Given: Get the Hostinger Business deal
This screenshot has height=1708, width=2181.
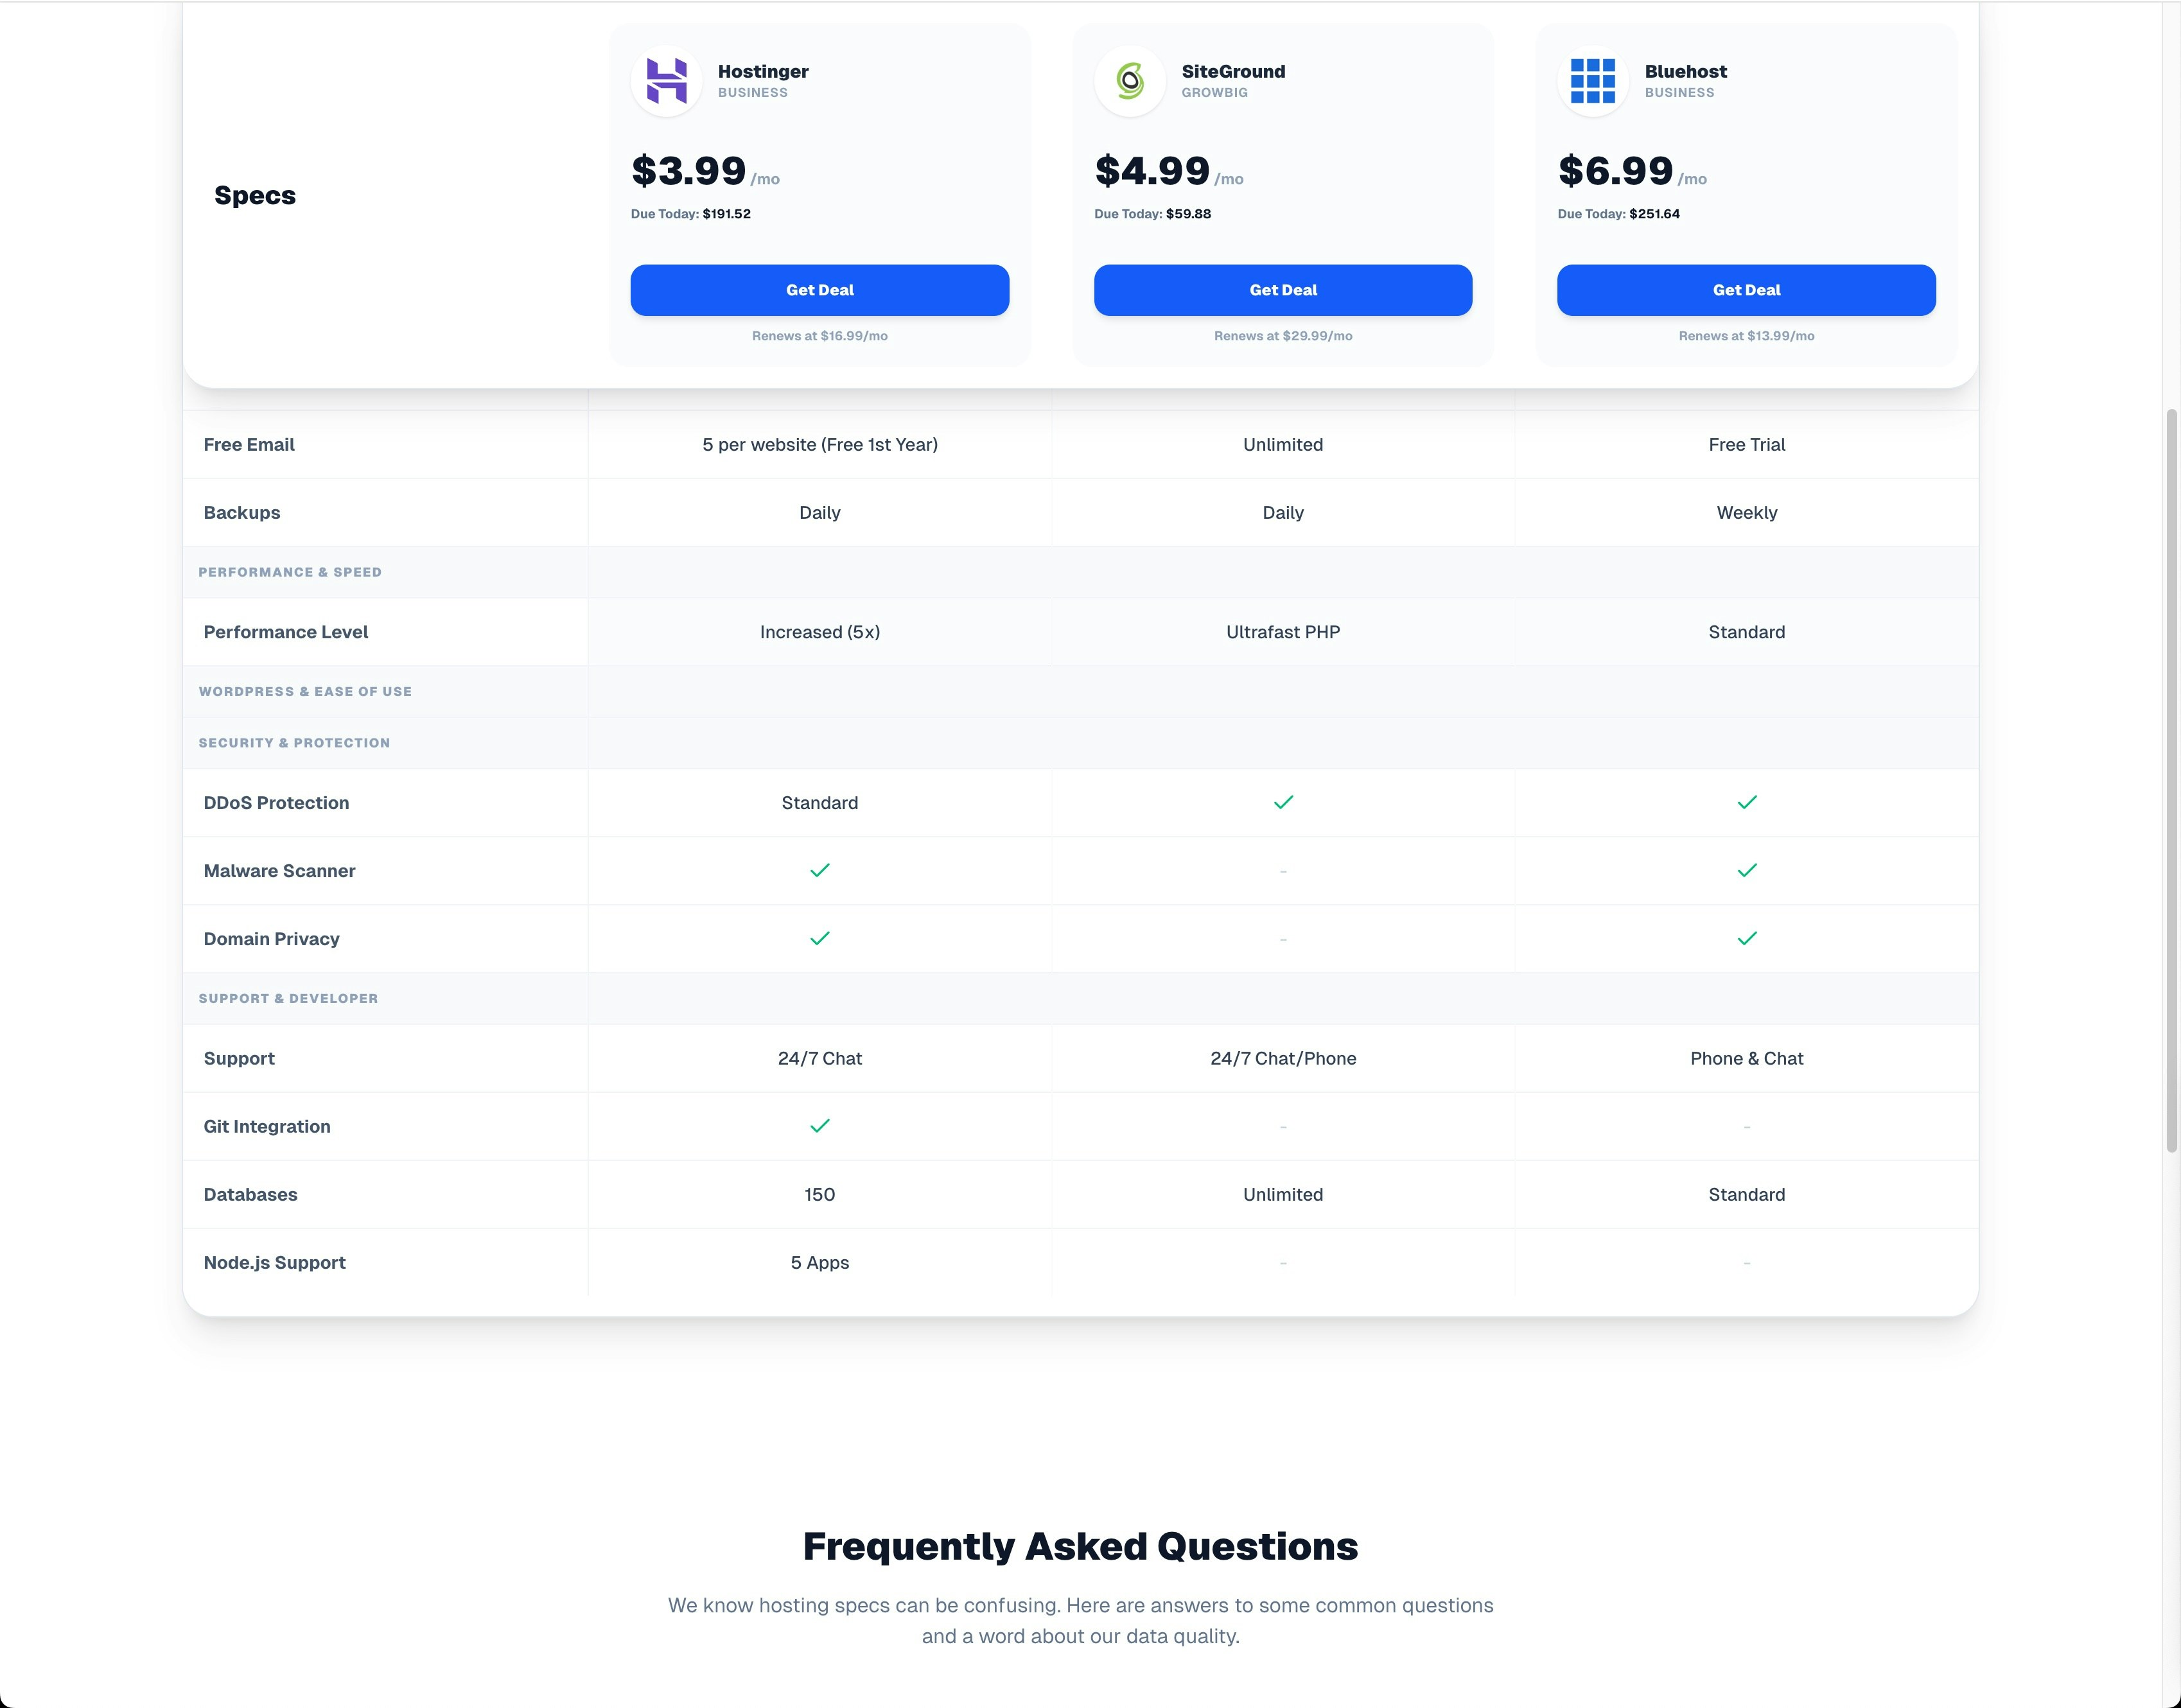Looking at the screenshot, I should click(819, 290).
